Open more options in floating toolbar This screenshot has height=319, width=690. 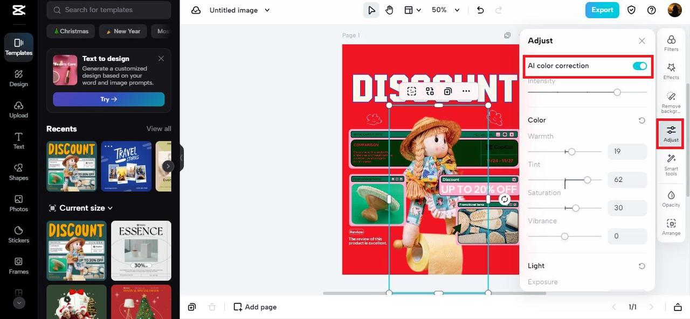[x=466, y=91]
